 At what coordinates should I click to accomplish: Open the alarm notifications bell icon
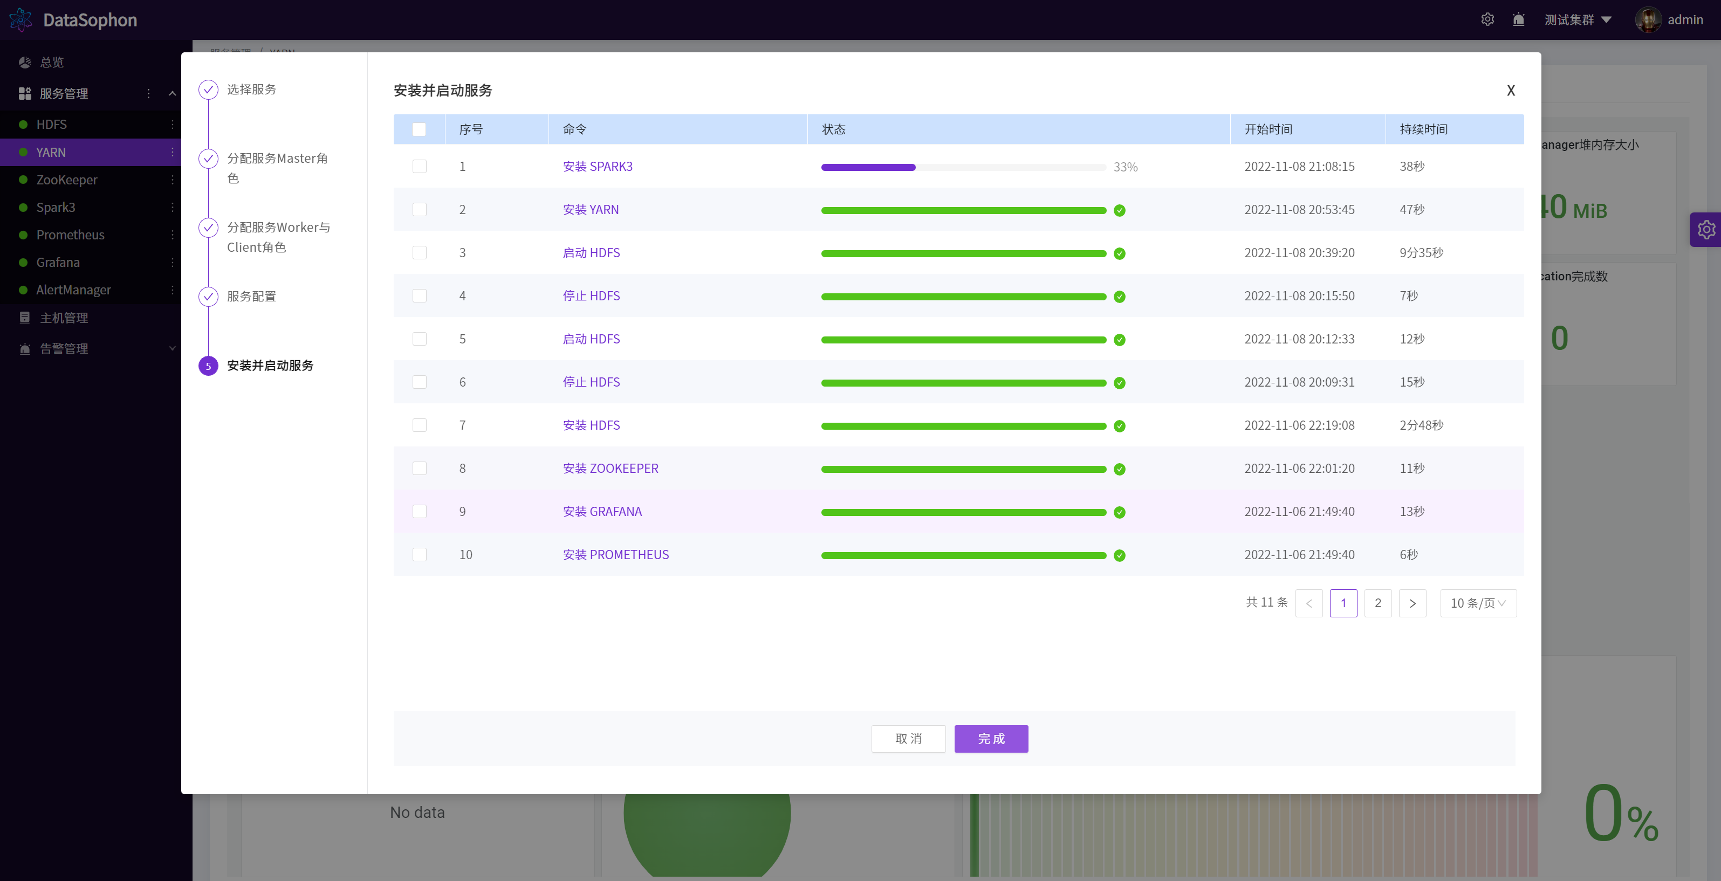coord(1519,19)
